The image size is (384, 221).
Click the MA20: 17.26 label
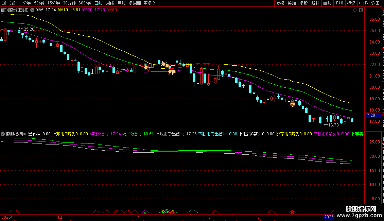tap(93, 10)
